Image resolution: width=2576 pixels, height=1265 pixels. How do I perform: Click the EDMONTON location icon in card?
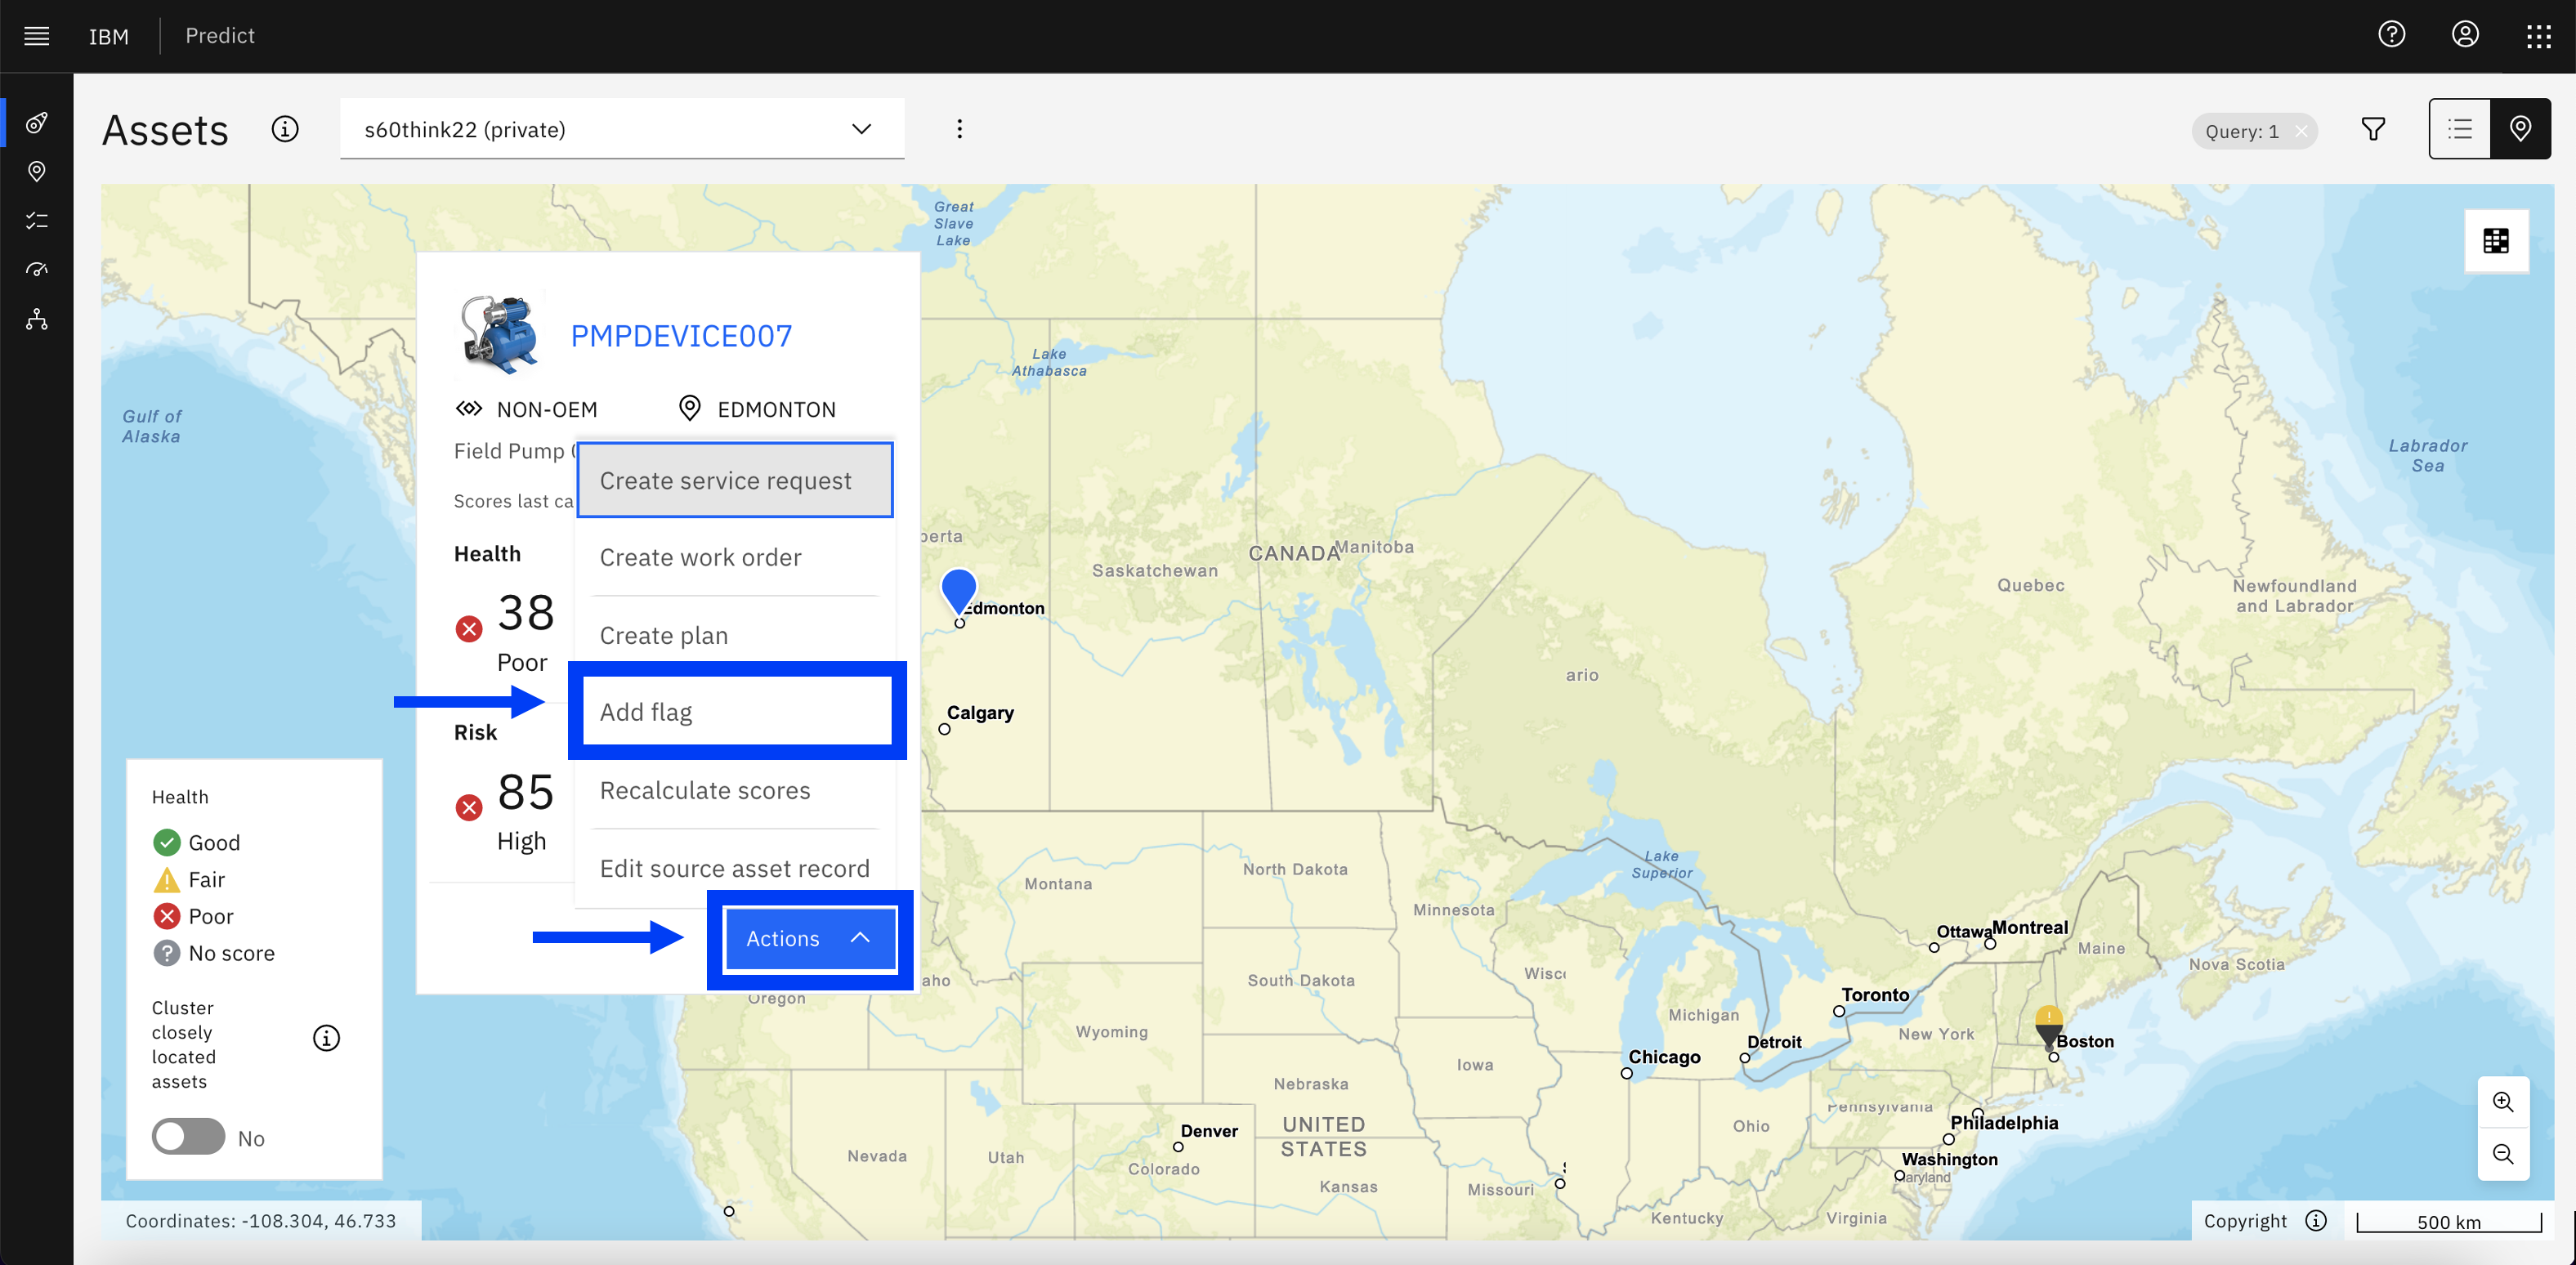(x=689, y=408)
